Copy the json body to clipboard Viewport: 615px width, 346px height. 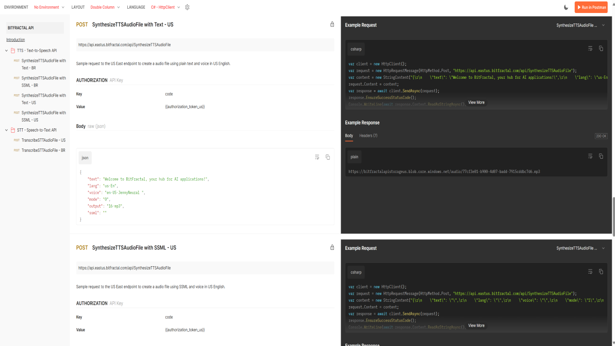tap(328, 157)
